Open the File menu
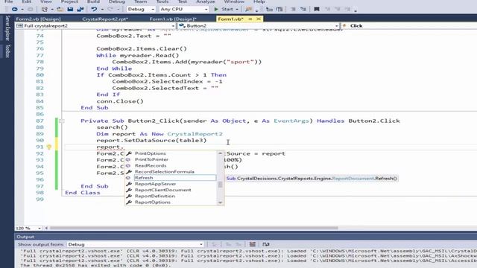 point(8,1)
